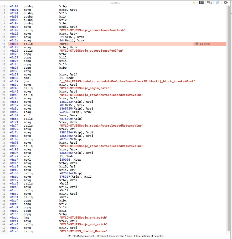This screenshot has height=239, width=232.
Task: Click the objc_begin_catch stub text
Action: coord(85,88)
